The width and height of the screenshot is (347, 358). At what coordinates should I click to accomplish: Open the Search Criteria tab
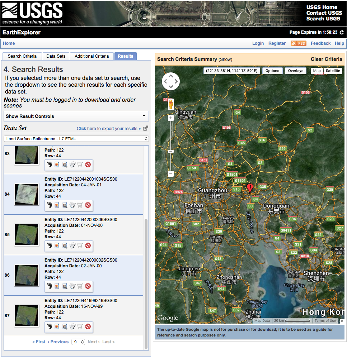(22, 56)
